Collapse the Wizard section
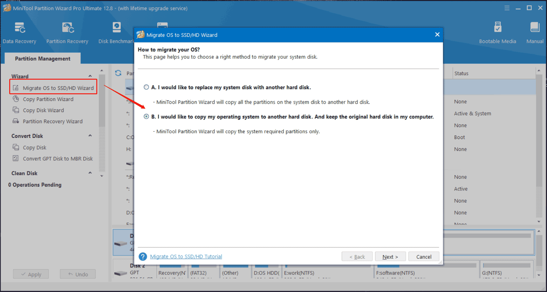This screenshot has height=292, width=547. (90, 76)
